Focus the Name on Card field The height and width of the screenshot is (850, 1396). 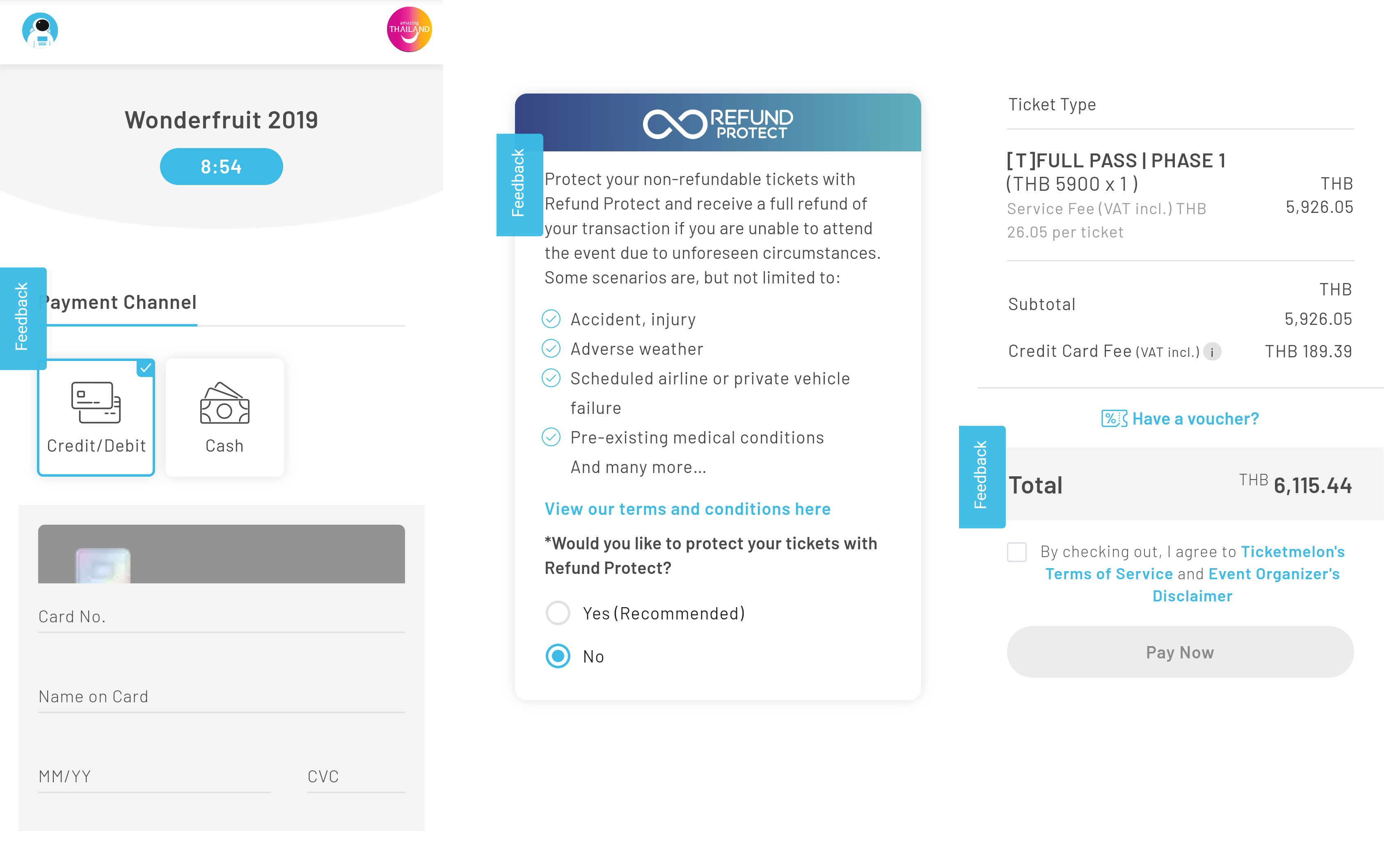221,697
